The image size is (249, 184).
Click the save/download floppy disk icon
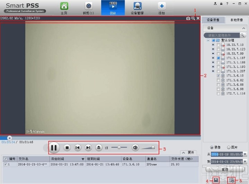(x=216, y=180)
